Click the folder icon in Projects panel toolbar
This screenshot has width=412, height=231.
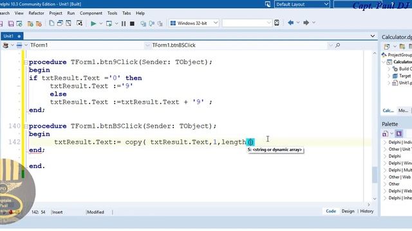(402, 47)
